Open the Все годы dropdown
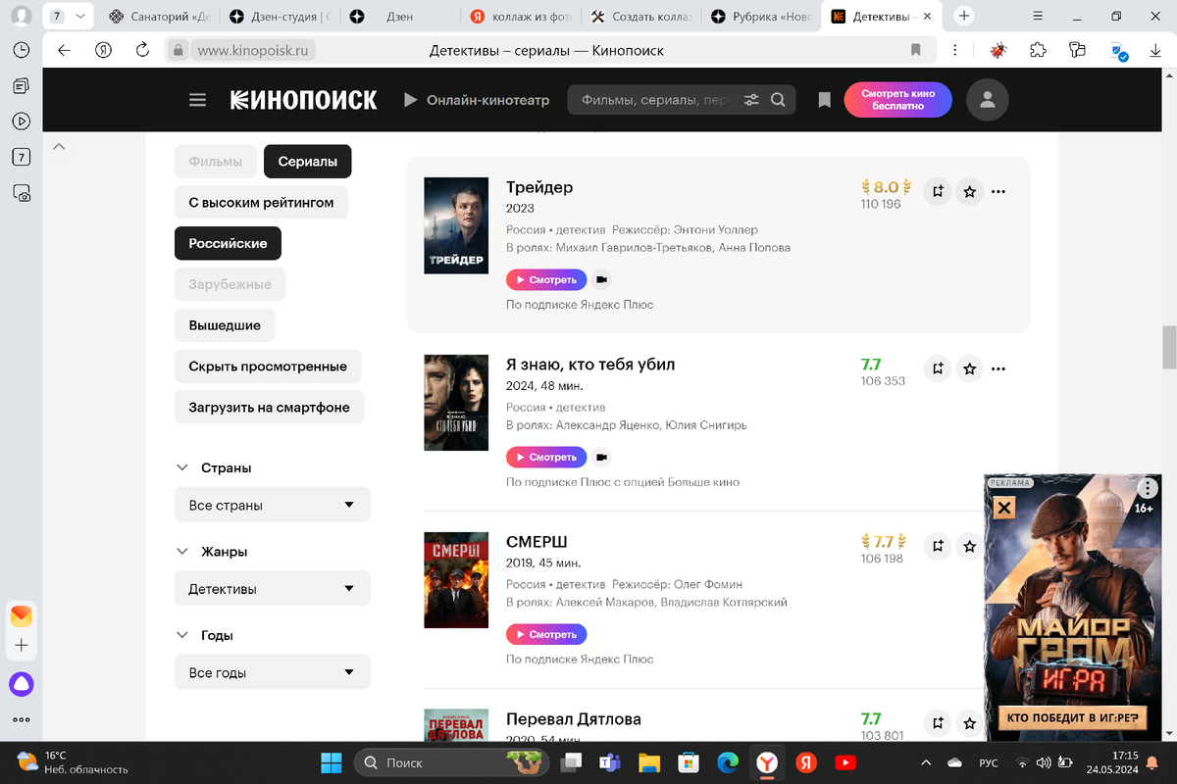Image resolution: width=1177 pixels, height=784 pixels. (273, 672)
